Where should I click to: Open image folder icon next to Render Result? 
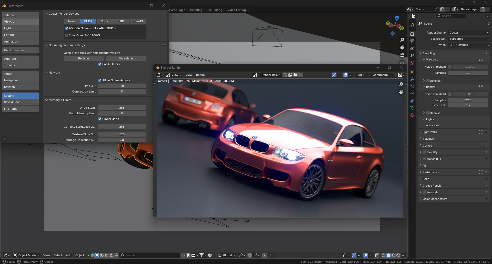point(295,75)
